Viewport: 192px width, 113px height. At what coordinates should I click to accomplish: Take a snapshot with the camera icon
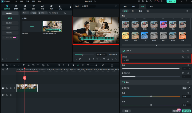coord(108,59)
